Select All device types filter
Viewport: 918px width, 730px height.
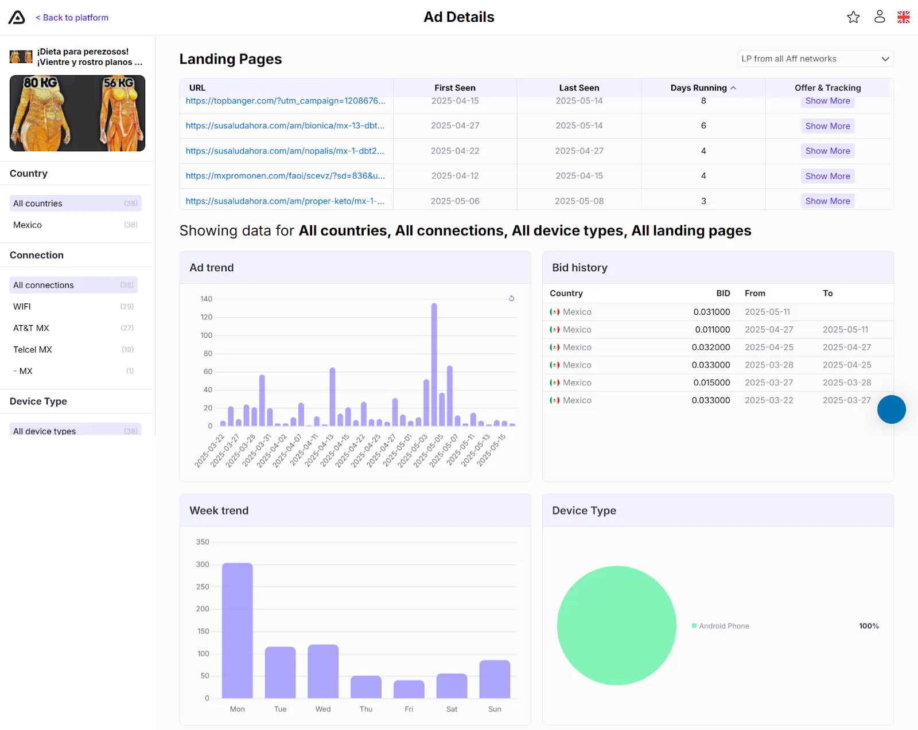(75, 430)
